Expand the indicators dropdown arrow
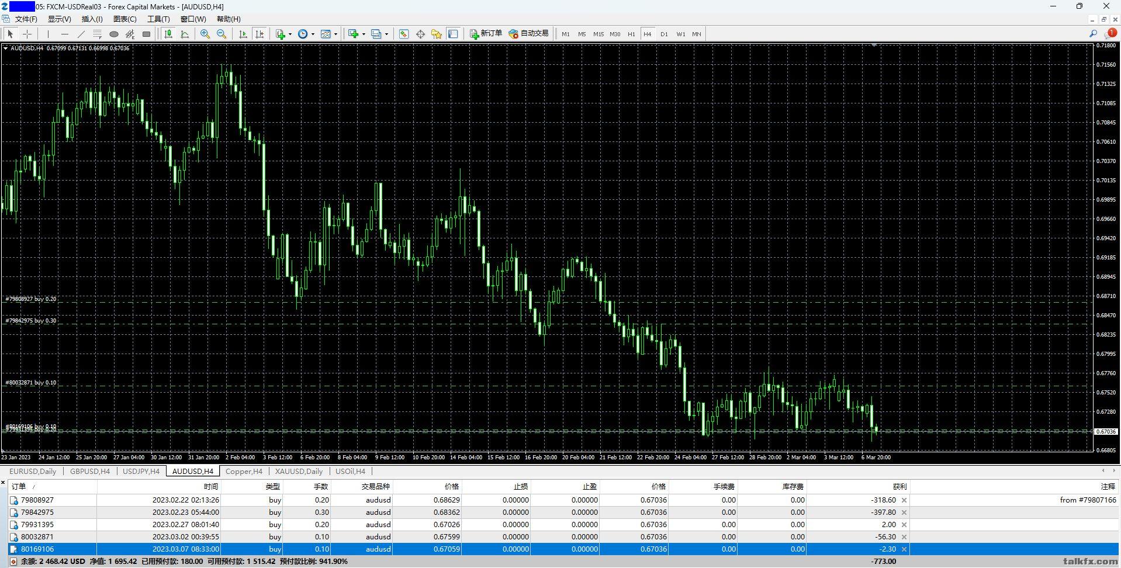Screen dimensions: 1121x568 click(290, 34)
